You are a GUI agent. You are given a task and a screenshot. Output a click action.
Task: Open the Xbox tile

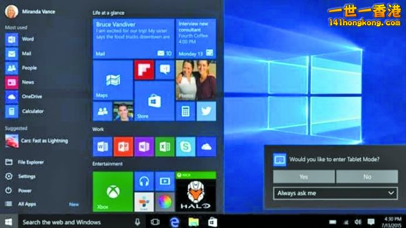coord(112,192)
